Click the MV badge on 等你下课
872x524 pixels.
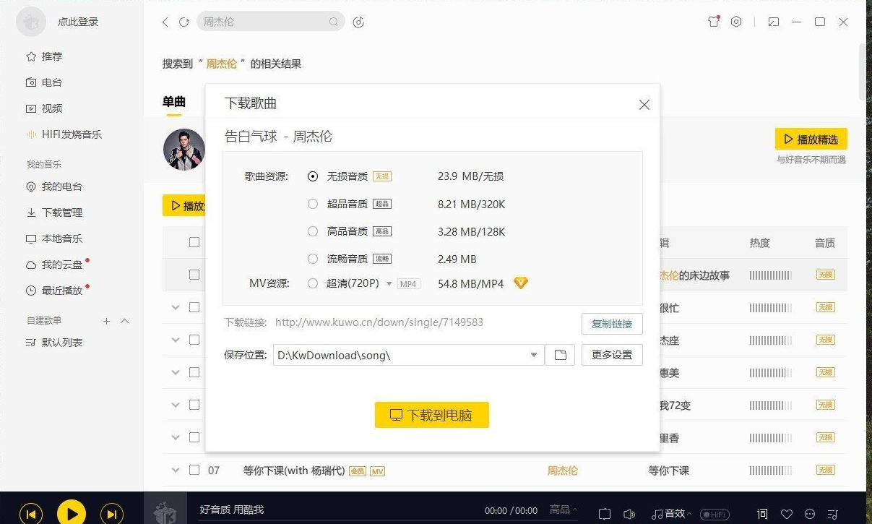(377, 471)
